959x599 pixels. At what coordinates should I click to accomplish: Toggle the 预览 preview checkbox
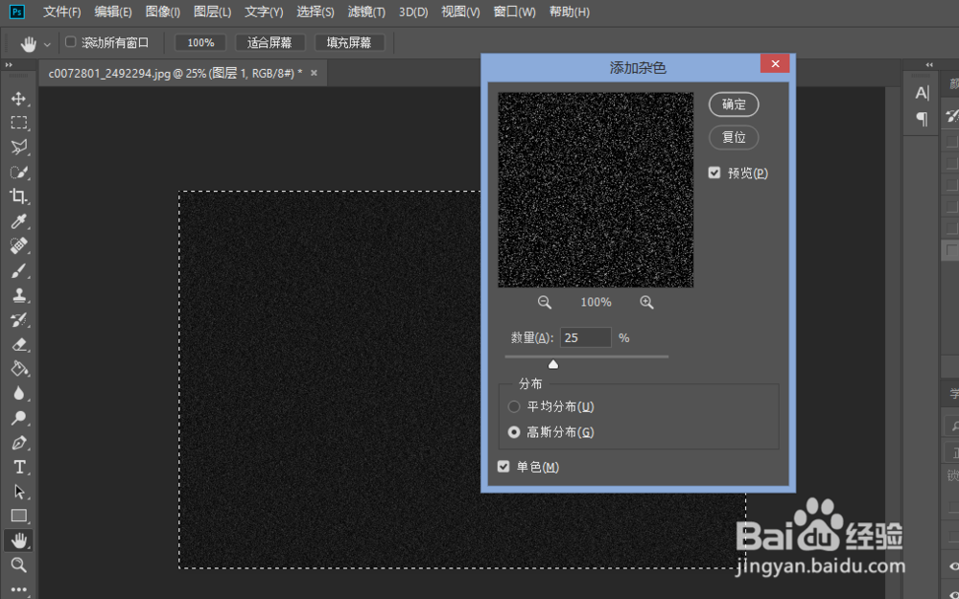coord(714,173)
